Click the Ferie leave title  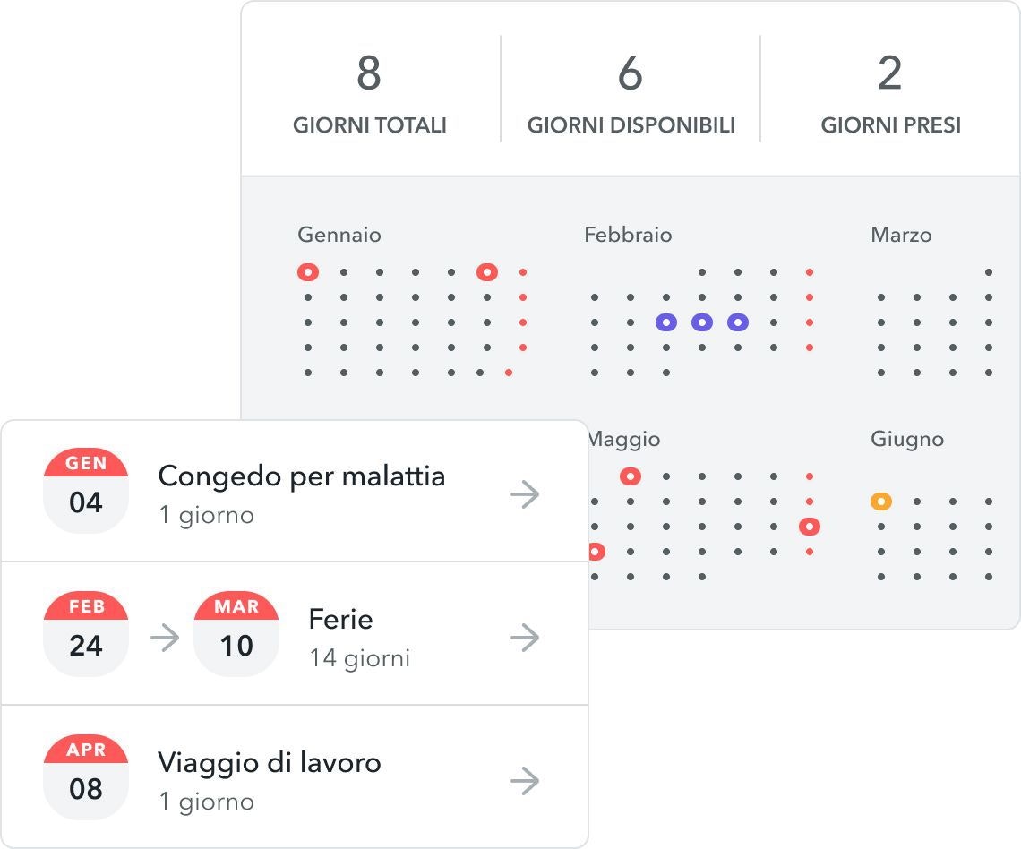point(340,620)
